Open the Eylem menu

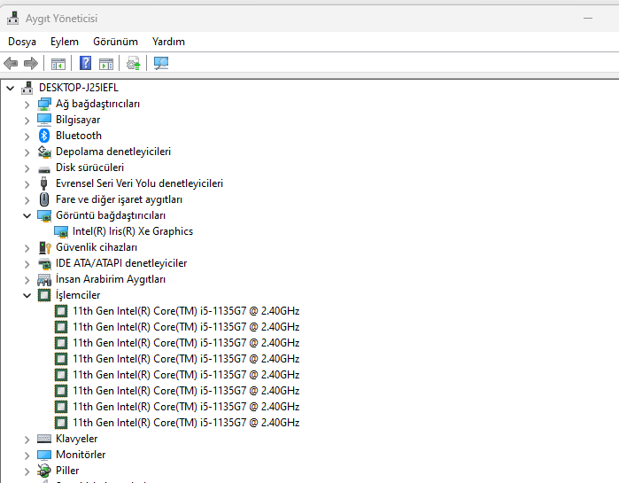click(x=65, y=42)
